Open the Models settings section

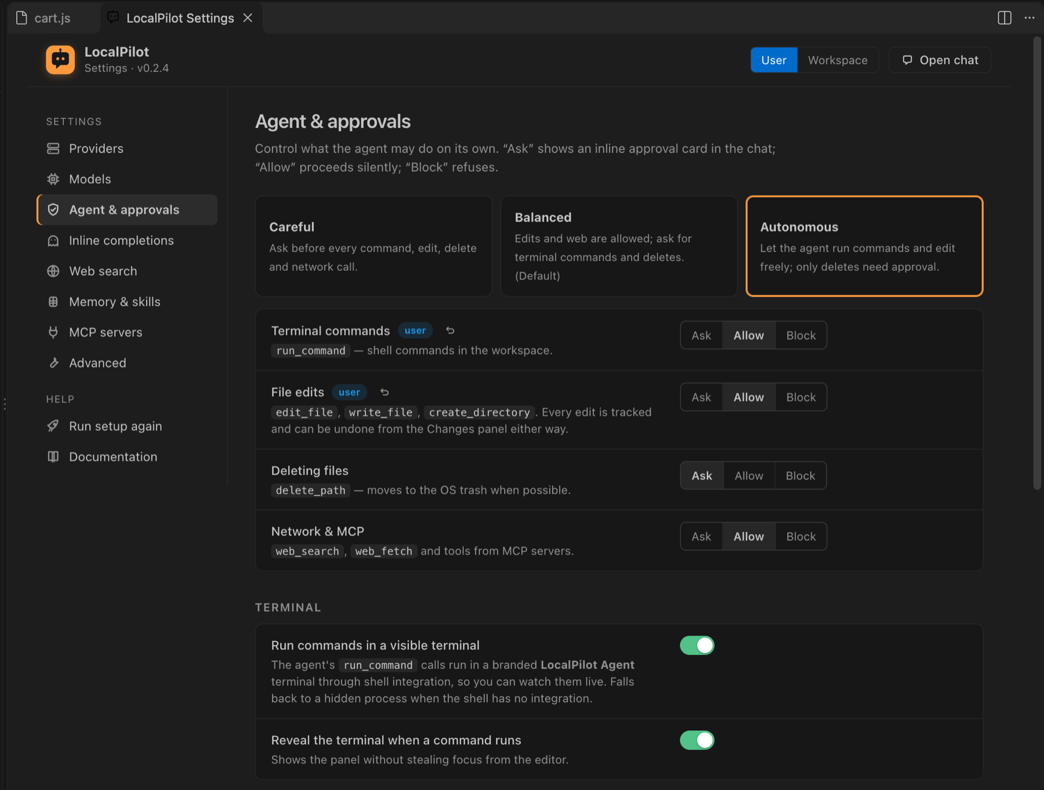(x=127, y=179)
